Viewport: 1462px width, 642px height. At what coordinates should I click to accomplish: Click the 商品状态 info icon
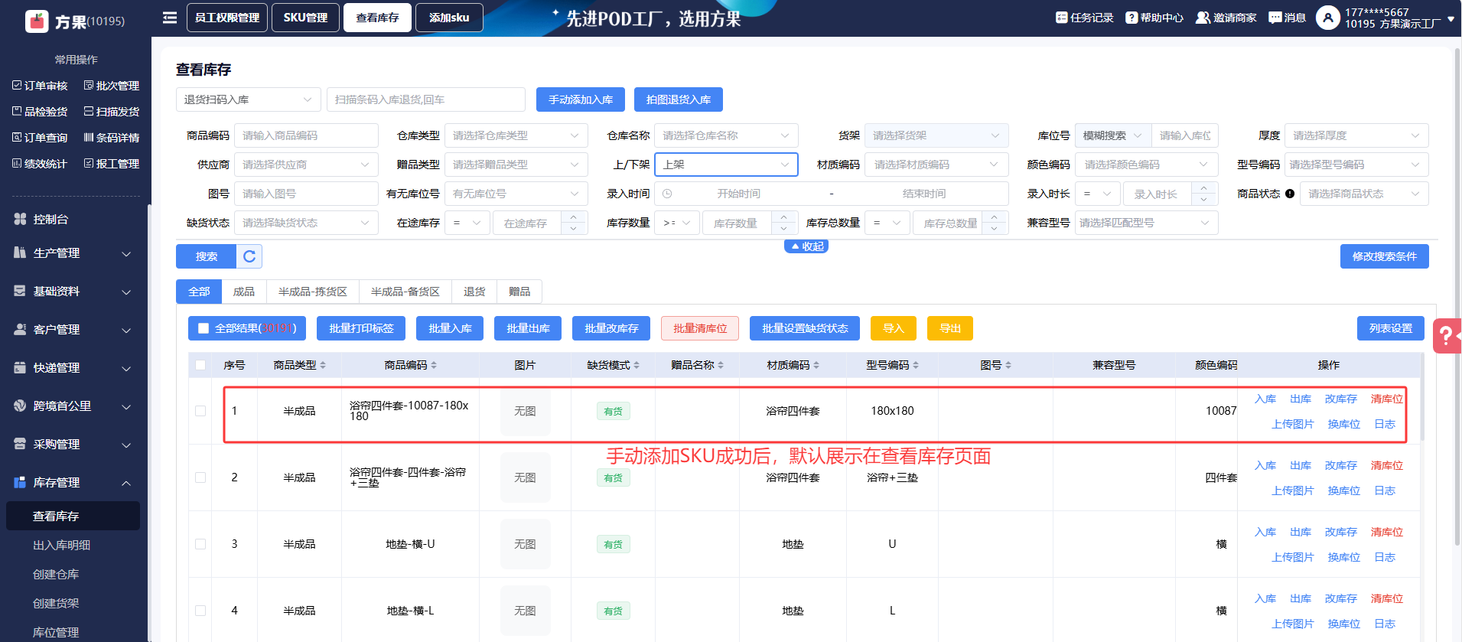tap(1290, 194)
